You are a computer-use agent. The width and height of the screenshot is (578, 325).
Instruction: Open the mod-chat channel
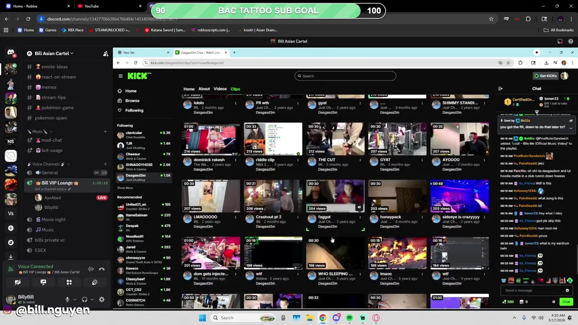coord(51,140)
